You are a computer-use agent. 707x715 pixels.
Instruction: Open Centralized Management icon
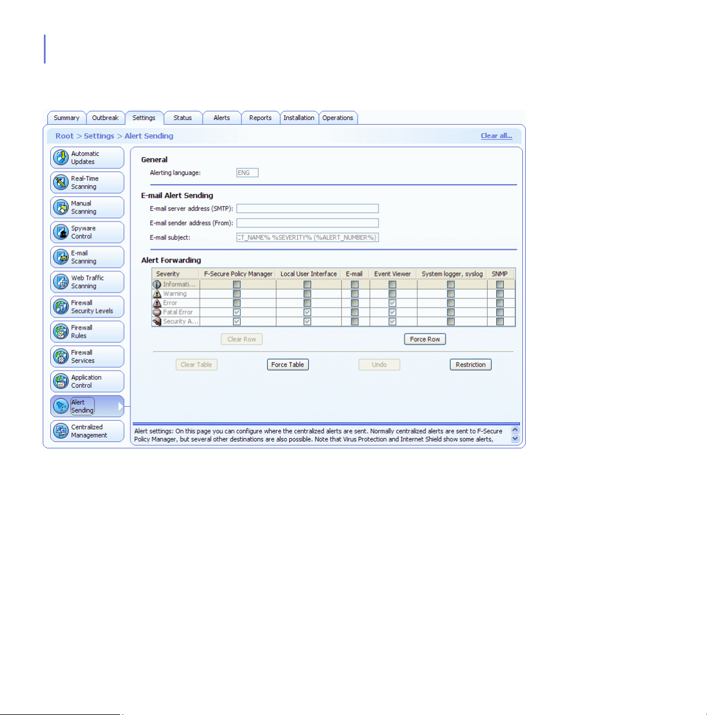click(61, 431)
